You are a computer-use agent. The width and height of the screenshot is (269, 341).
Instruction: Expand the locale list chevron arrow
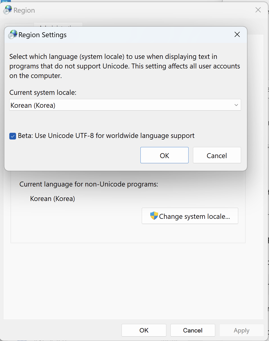click(236, 105)
